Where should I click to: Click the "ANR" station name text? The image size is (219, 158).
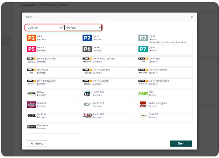(151, 92)
